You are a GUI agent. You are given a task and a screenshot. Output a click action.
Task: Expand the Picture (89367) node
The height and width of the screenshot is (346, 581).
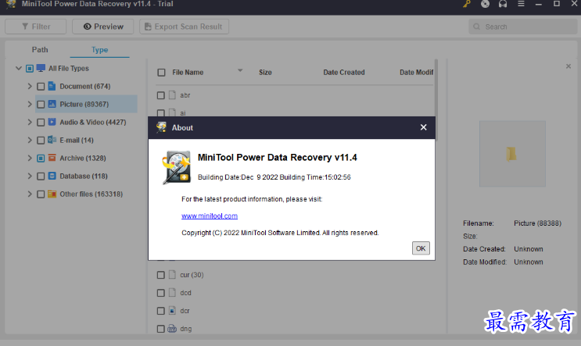pyautogui.click(x=30, y=104)
